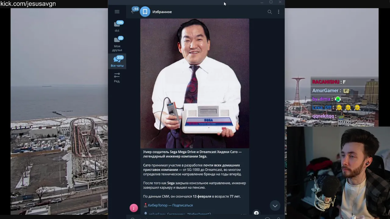Click the message headline about Хидеки Сато
Image resolution: width=390 pixels, height=219 pixels.
pos(192,154)
